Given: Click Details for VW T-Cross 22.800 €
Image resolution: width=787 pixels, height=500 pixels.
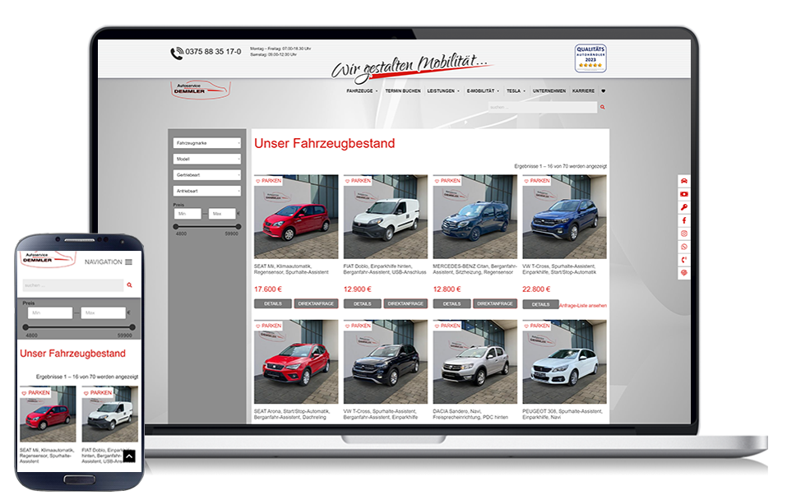Looking at the screenshot, I should 540,304.
